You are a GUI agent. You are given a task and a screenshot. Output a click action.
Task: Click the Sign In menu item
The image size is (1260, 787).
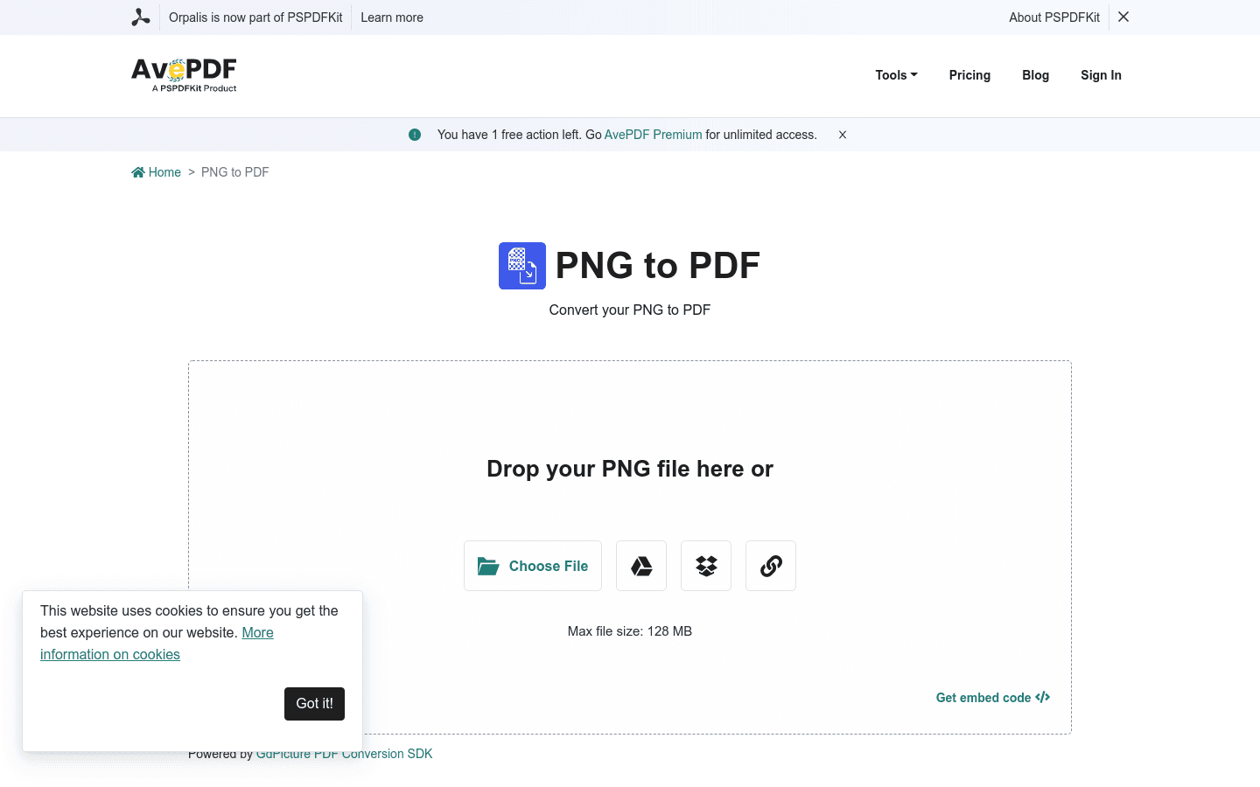1101,75
